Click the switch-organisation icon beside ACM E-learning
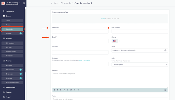175x100 pixels. point(24,3)
